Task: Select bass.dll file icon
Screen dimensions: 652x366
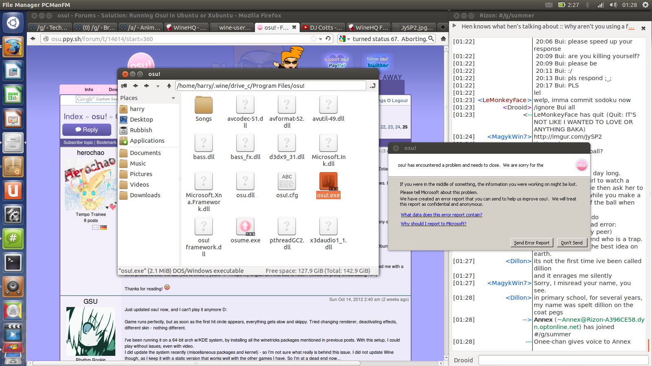Action: (x=204, y=143)
